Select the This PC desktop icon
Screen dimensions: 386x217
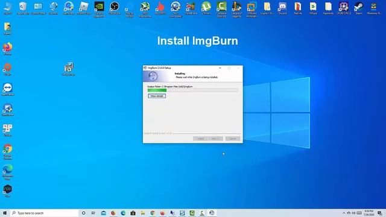point(8,8)
